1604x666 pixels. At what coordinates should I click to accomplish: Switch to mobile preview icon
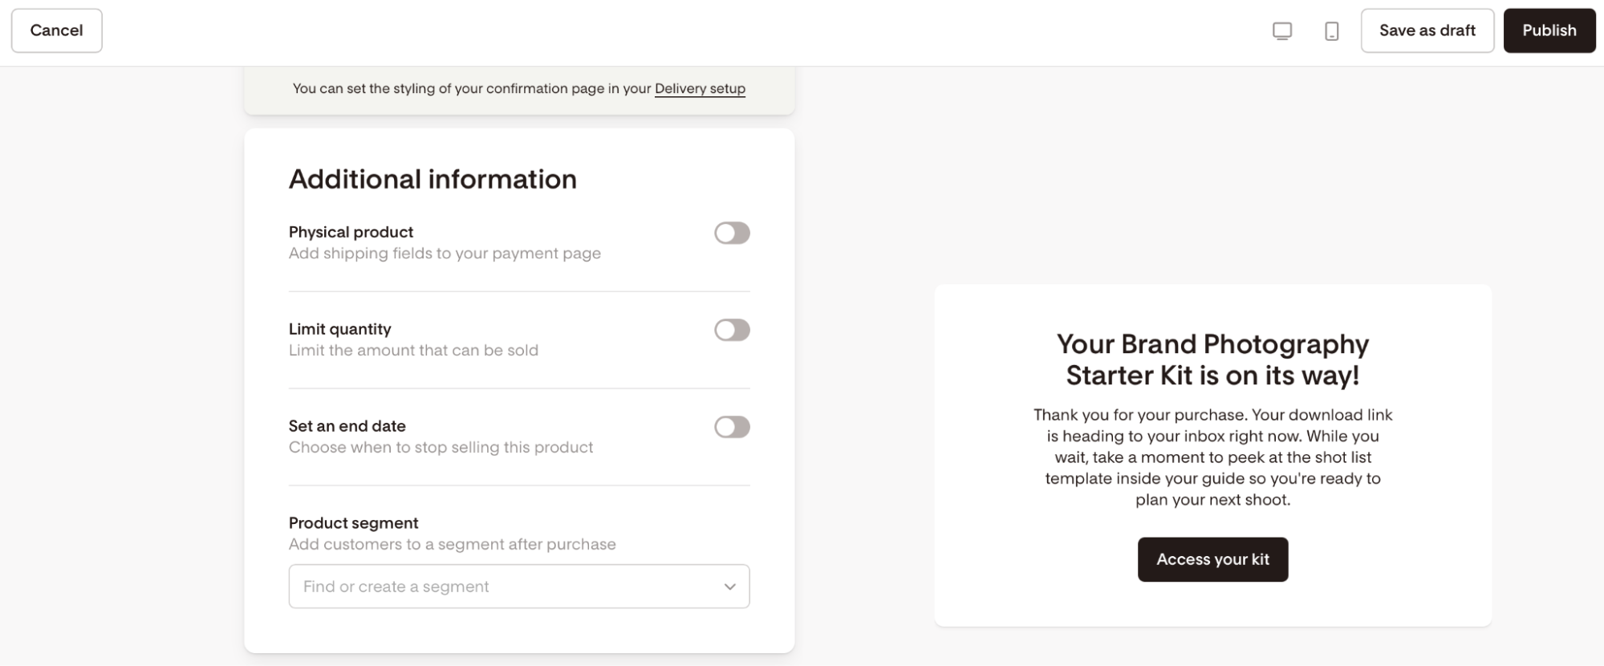(x=1332, y=31)
